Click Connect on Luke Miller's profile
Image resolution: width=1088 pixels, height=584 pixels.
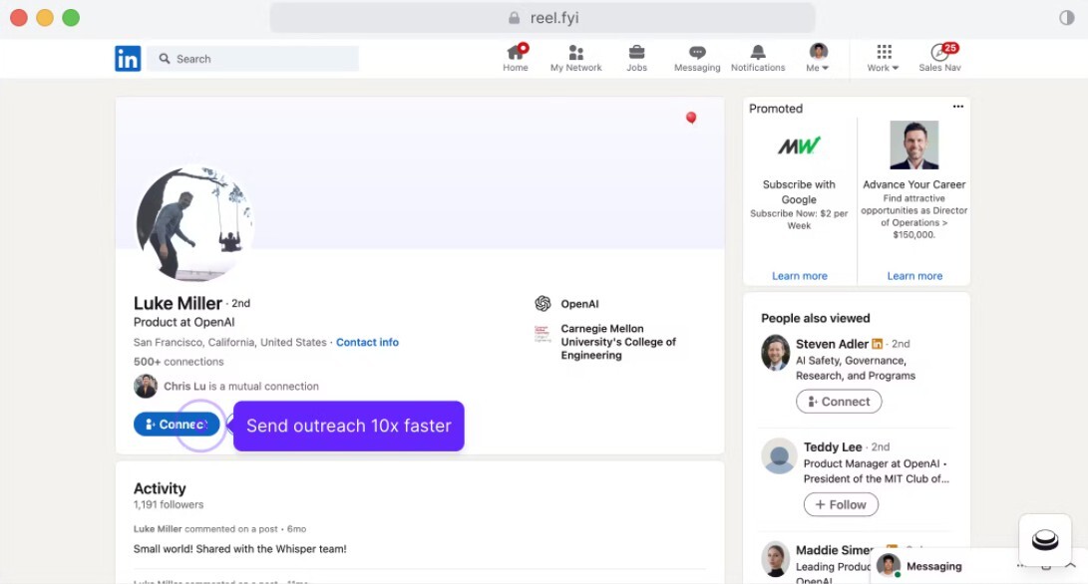(x=177, y=425)
